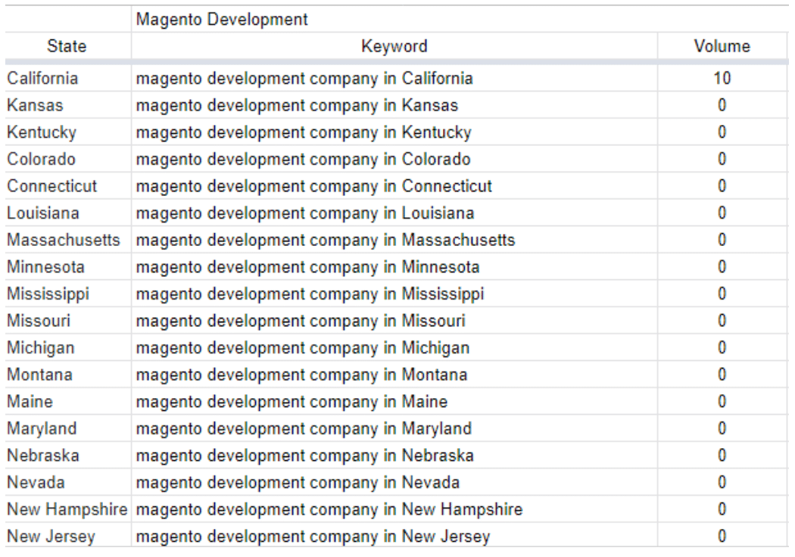Select the volume value in Minnesota row
Image resolution: width=795 pixels, height=557 pixels.
[x=722, y=266]
